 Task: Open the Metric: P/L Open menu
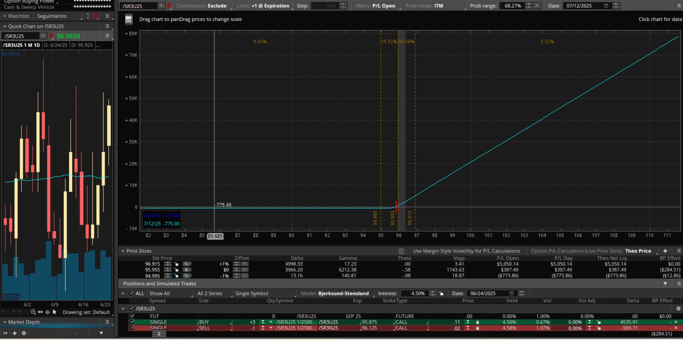coord(376,6)
